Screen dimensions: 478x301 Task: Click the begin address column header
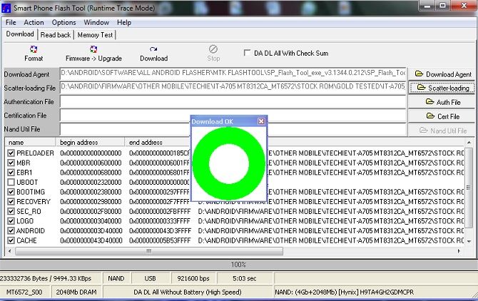[78, 143]
